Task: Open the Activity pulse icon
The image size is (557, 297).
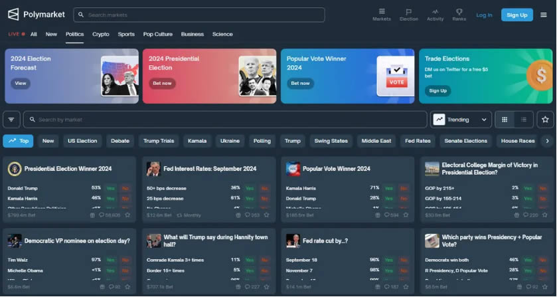Action: 435,14
